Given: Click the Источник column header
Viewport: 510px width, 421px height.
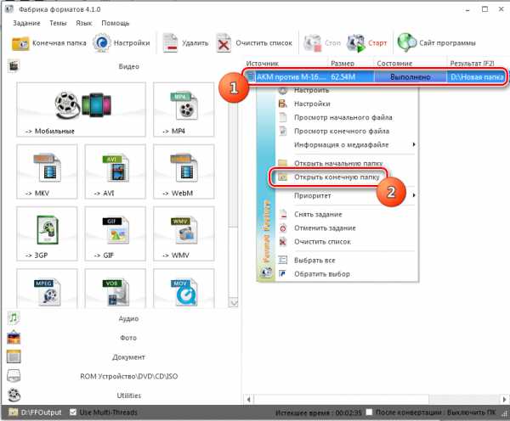Looking at the screenshot, I should coord(286,64).
